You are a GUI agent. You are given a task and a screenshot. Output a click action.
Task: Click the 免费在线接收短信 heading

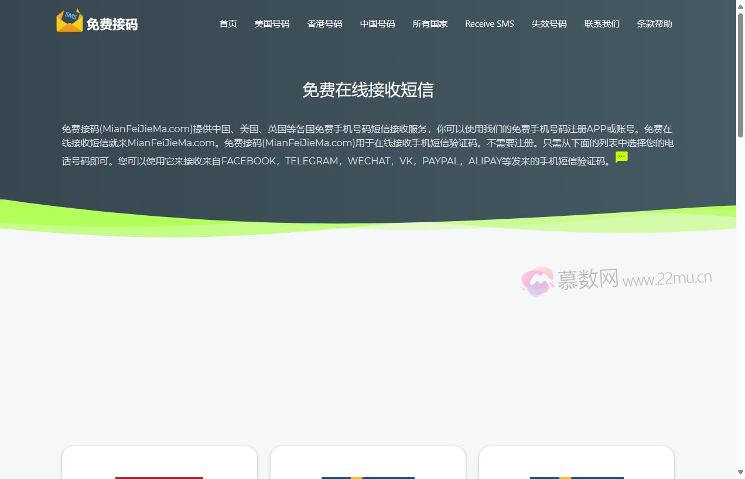[x=368, y=90]
